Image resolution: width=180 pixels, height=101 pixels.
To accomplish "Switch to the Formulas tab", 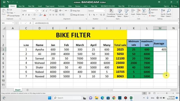I will coord(61,6).
